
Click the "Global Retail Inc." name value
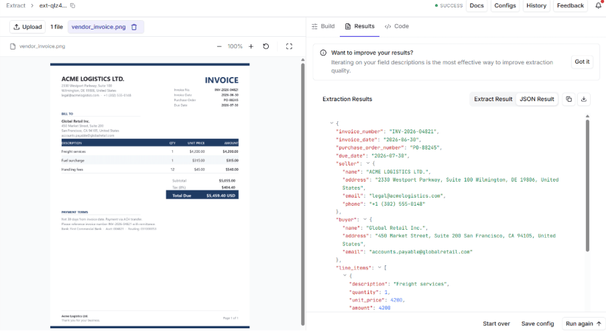(397, 228)
